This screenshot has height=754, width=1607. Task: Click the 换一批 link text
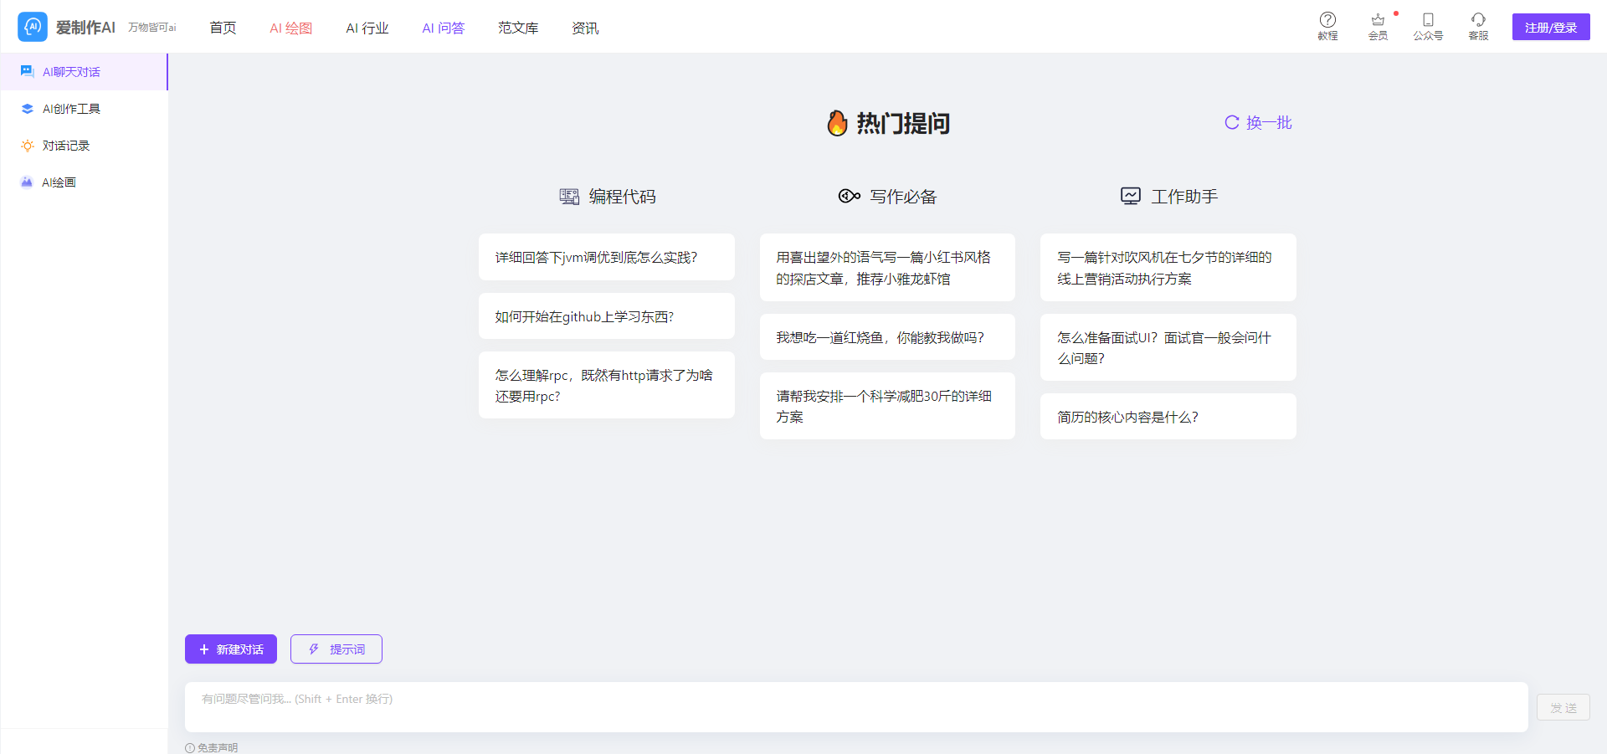pos(1269,122)
